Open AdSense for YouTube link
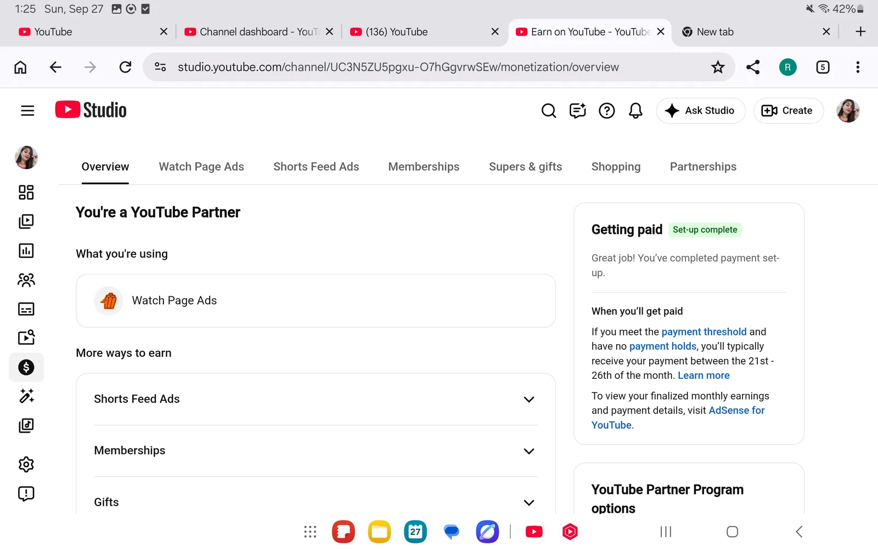 tap(737, 411)
